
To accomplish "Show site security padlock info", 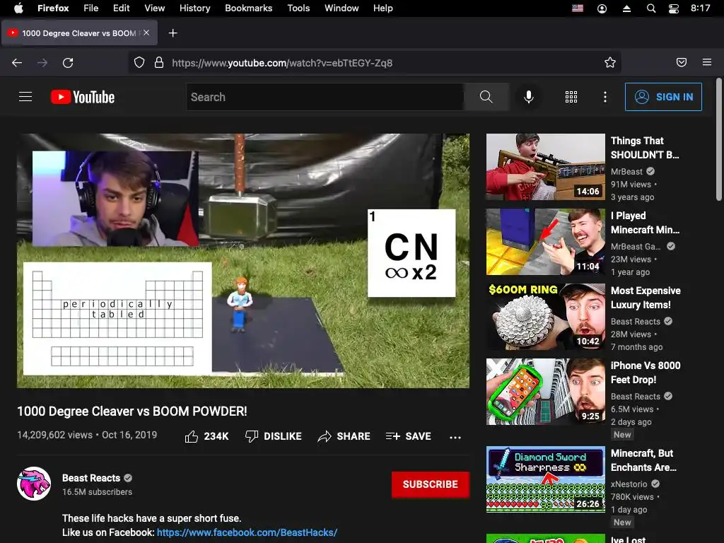I will tap(159, 63).
